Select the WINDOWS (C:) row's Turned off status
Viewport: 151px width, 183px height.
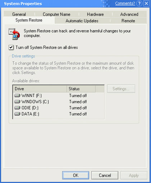(78, 102)
